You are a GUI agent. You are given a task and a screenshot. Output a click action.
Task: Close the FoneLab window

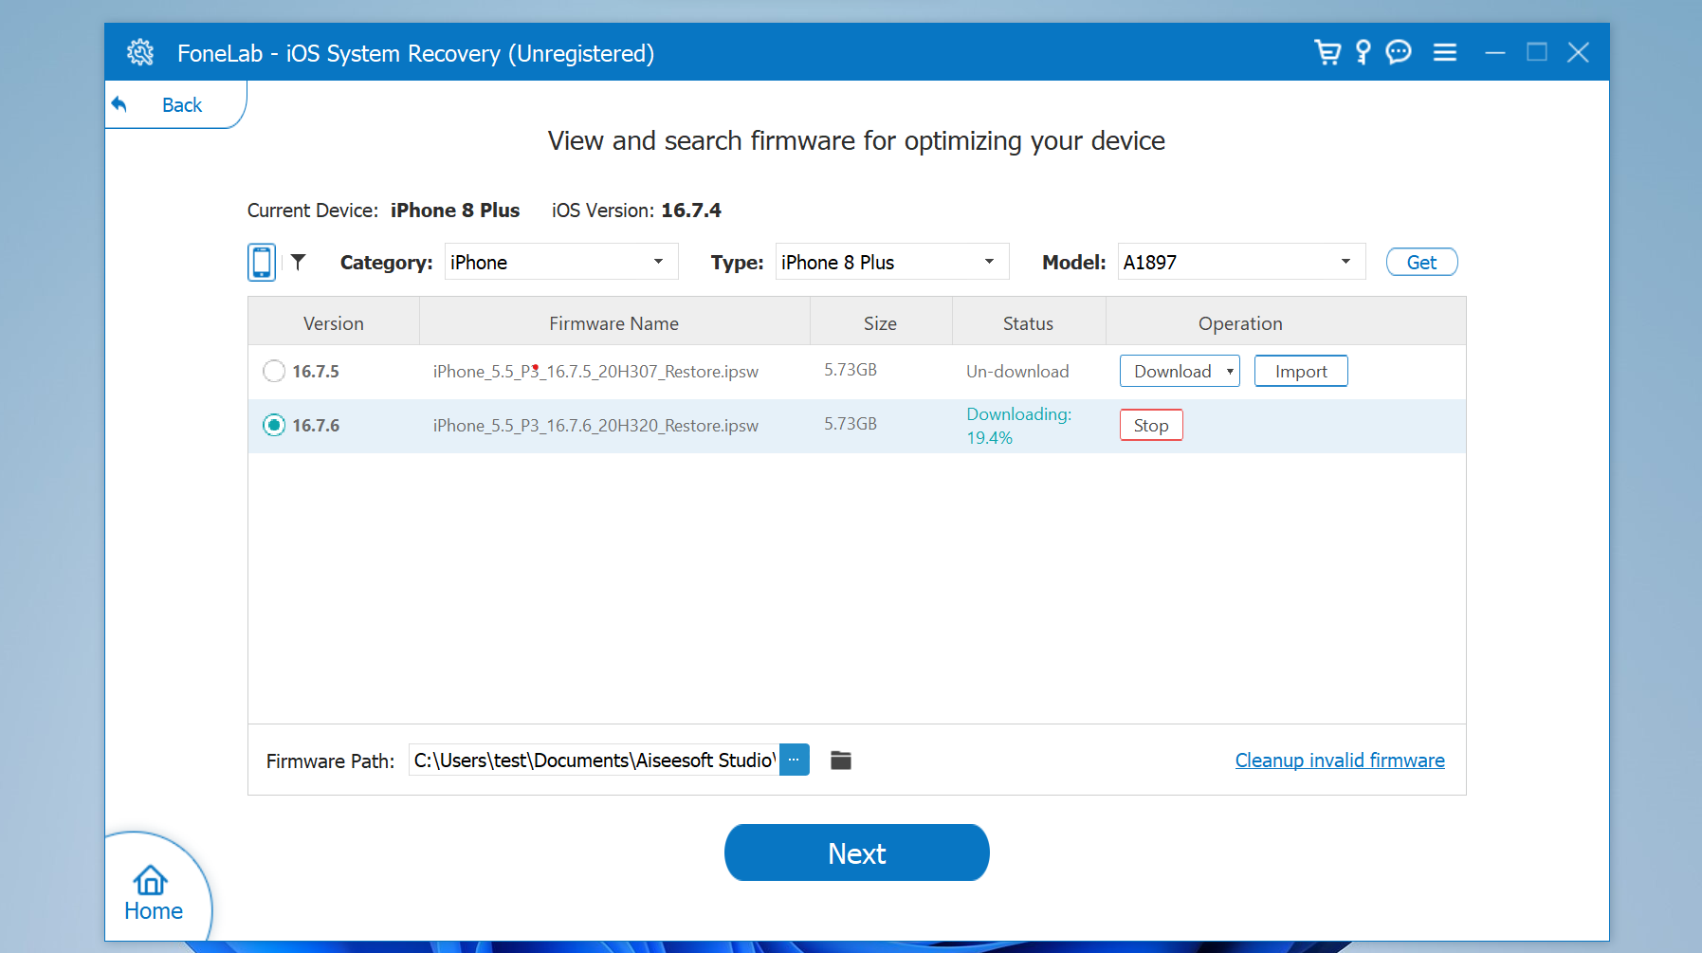[1579, 52]
